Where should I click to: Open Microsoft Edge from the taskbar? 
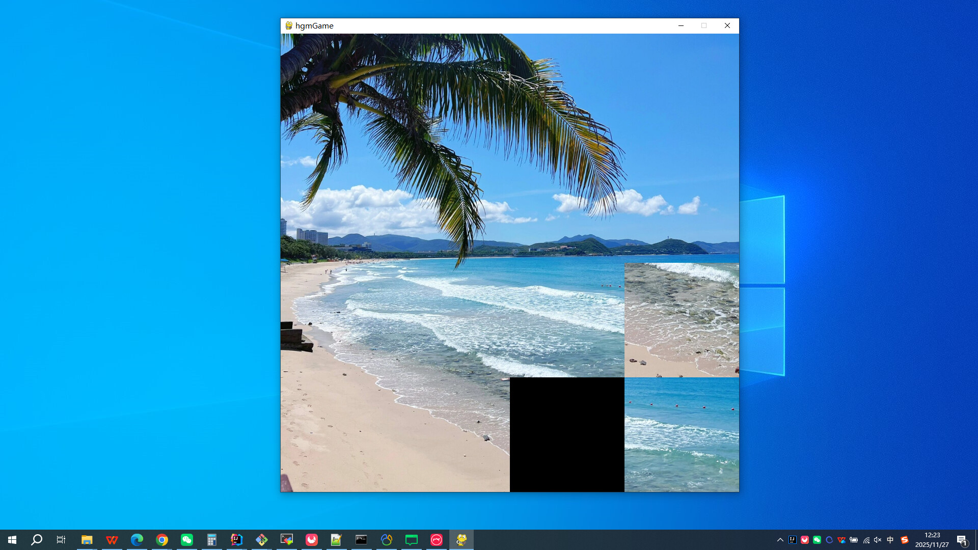point(137,539)
